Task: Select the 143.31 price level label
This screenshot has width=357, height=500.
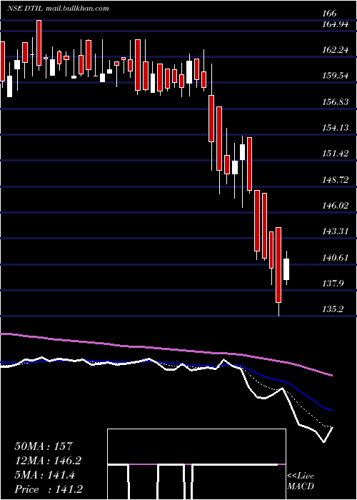Action: pos(335,231)
